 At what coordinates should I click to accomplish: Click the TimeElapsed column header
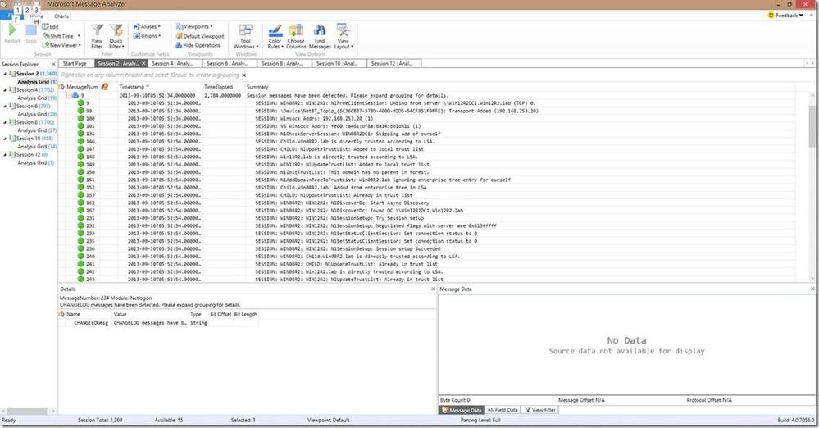click(x=218, y=87)
